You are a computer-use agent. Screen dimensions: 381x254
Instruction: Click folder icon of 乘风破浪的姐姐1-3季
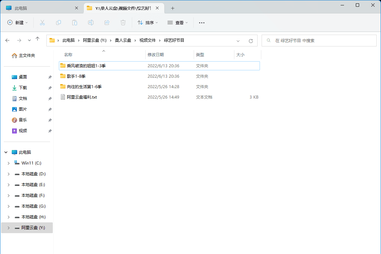click(x=63, y=66)
